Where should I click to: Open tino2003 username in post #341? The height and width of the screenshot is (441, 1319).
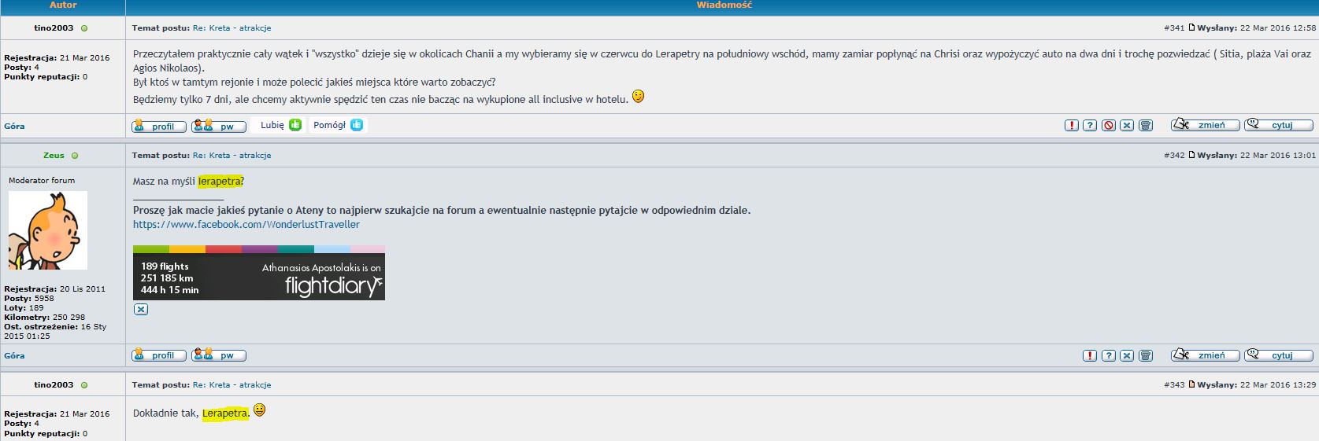click(x=54, y=28)
